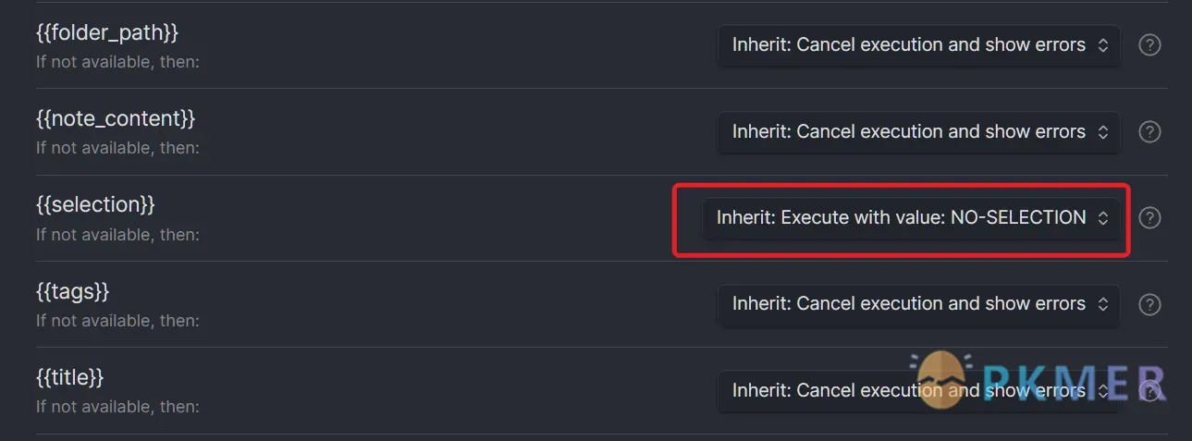Expand the {{note_content}} unavailable-action dropdown
1192x441 pixels.
(918, 131)
